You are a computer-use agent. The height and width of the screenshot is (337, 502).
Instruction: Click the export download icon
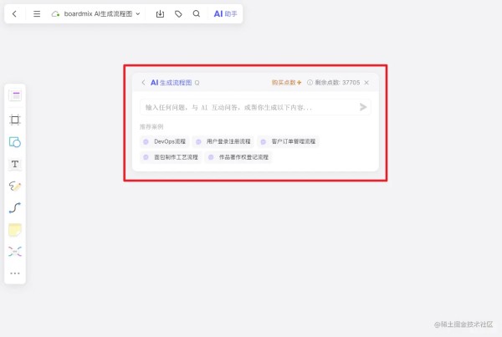[x=160, y=13]
